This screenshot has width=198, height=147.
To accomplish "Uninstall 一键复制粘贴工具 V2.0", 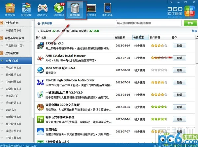I will coord(180,95).
